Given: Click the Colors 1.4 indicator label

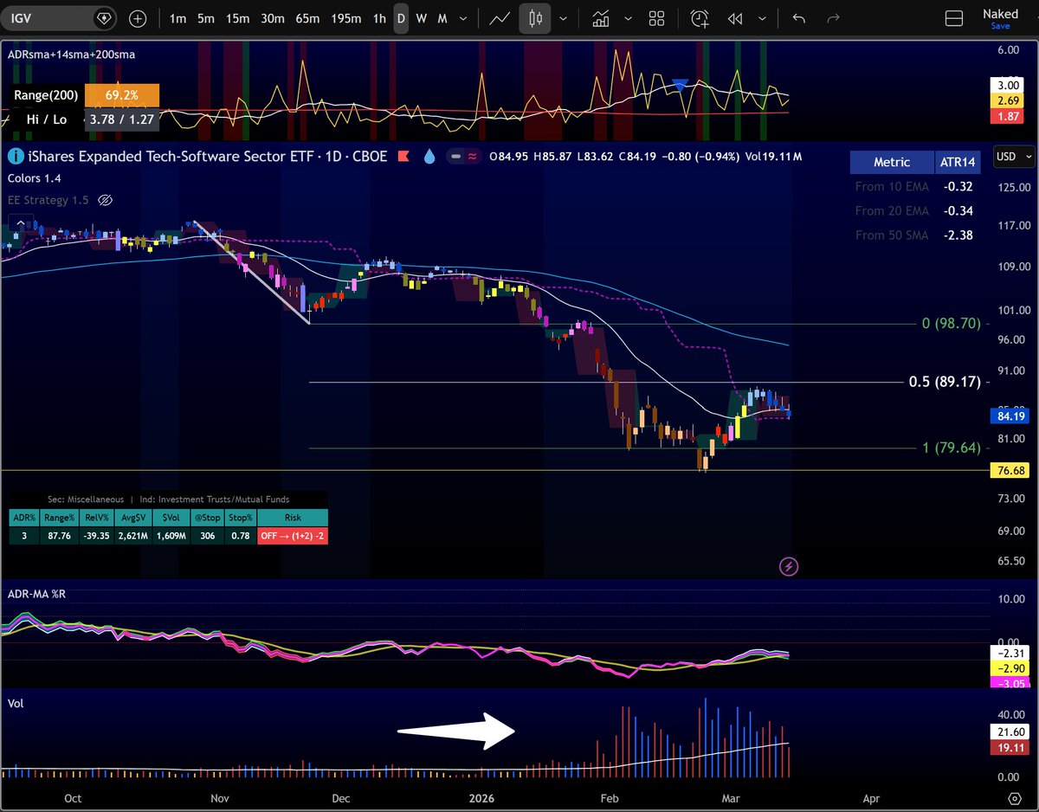Looking at the screenshot, I should click(36, 178).
